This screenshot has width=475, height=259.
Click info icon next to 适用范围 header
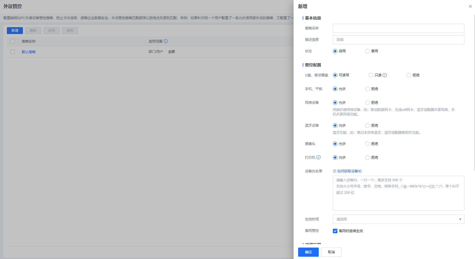pyautogui.click(x=166, y=41)
